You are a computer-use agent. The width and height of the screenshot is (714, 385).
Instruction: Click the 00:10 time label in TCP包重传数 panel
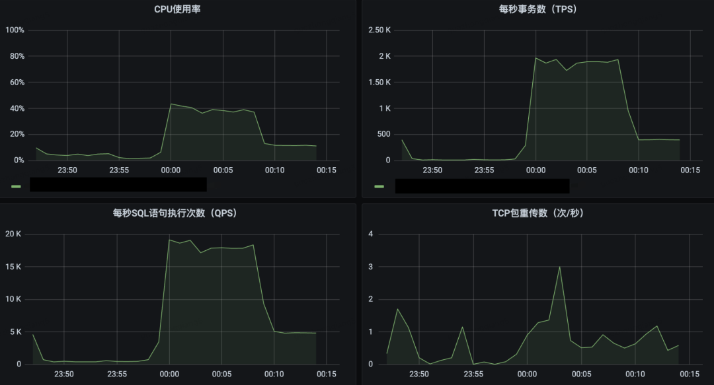[x=635, y=374]
